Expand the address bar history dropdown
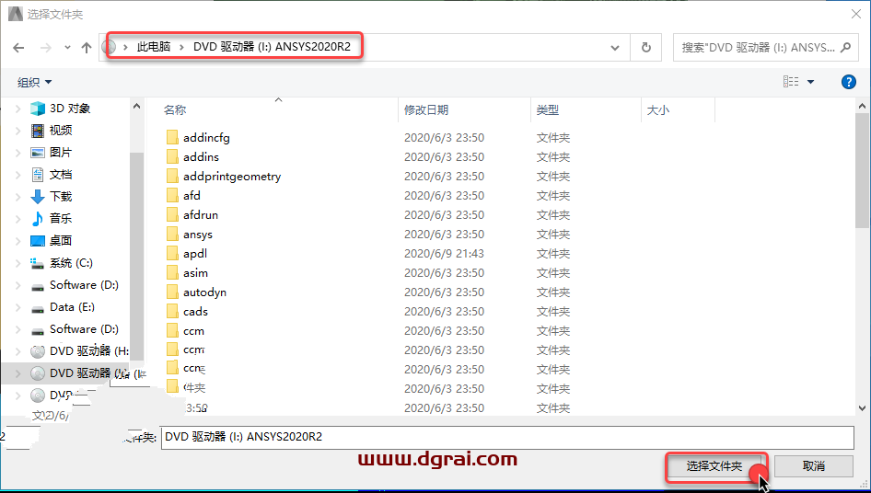Viewport: 871px width, 493px height. (615, 48)
